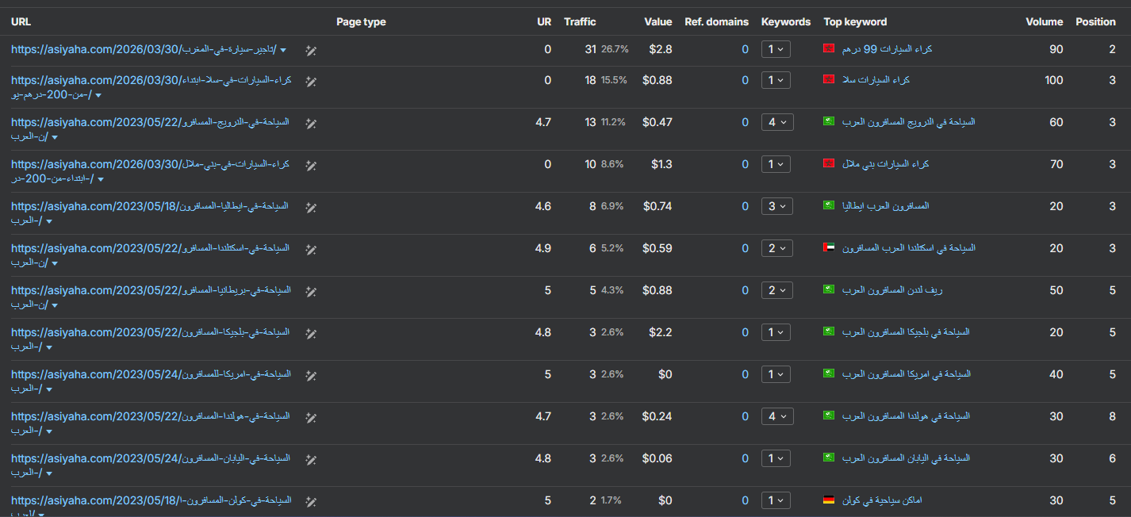Sort by the Ref. domains column header
This screenshot has width=1131, height=517.
[x=716, y=22]
